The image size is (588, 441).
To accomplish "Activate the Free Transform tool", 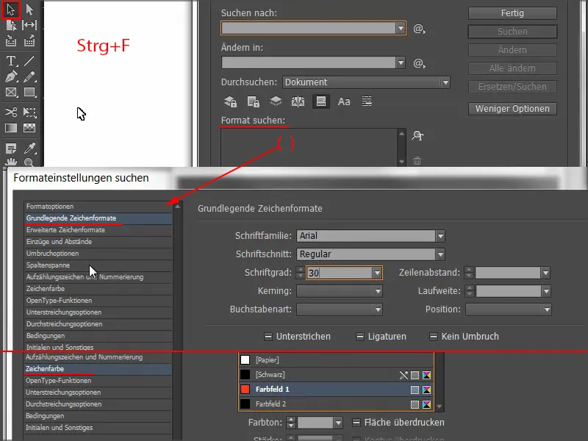I will click(x=29, y=112).
